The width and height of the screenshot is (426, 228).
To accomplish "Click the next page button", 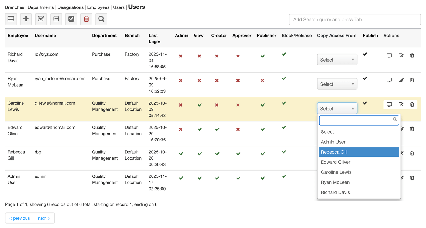I will (x=44, y=218).
